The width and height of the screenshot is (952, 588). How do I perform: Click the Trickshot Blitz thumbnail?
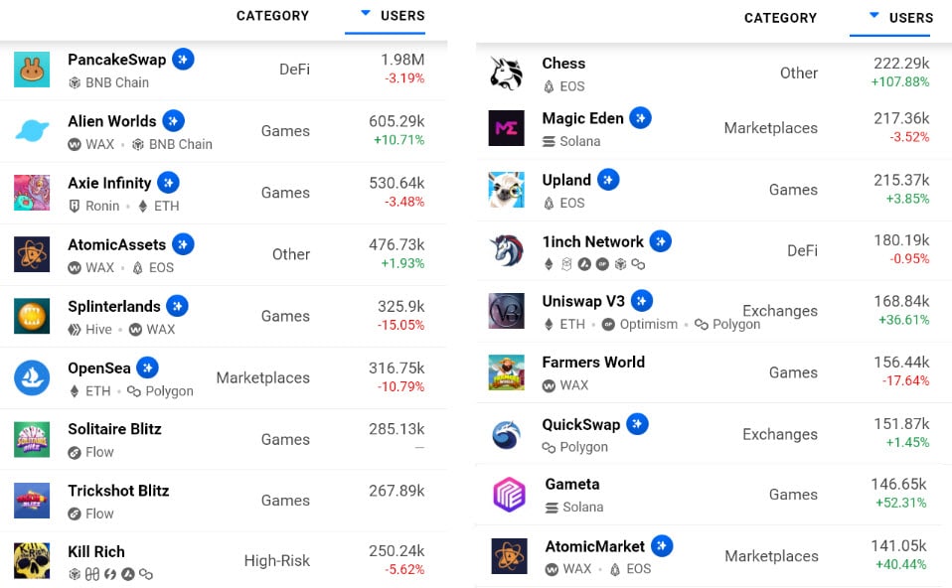coord(32,501)
